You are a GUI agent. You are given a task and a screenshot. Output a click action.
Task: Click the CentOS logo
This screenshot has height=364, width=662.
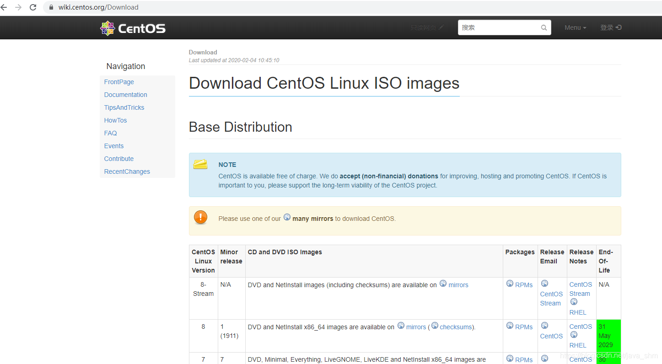click(133, 28)
